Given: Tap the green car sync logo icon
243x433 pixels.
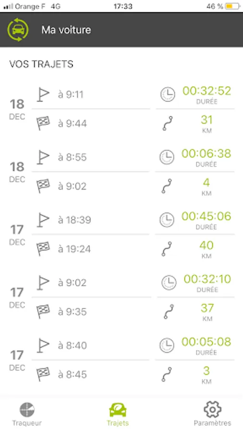Looking at the screenshot, I should [x=18, y=29].
